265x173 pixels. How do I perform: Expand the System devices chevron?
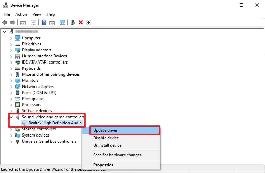pyautogui.click(x=11, y=135)
